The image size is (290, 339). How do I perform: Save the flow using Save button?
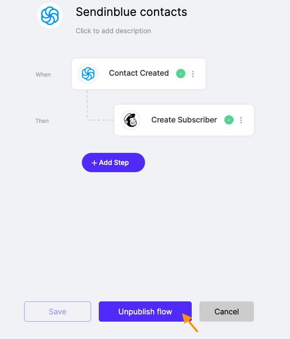(x=57, y=312)
